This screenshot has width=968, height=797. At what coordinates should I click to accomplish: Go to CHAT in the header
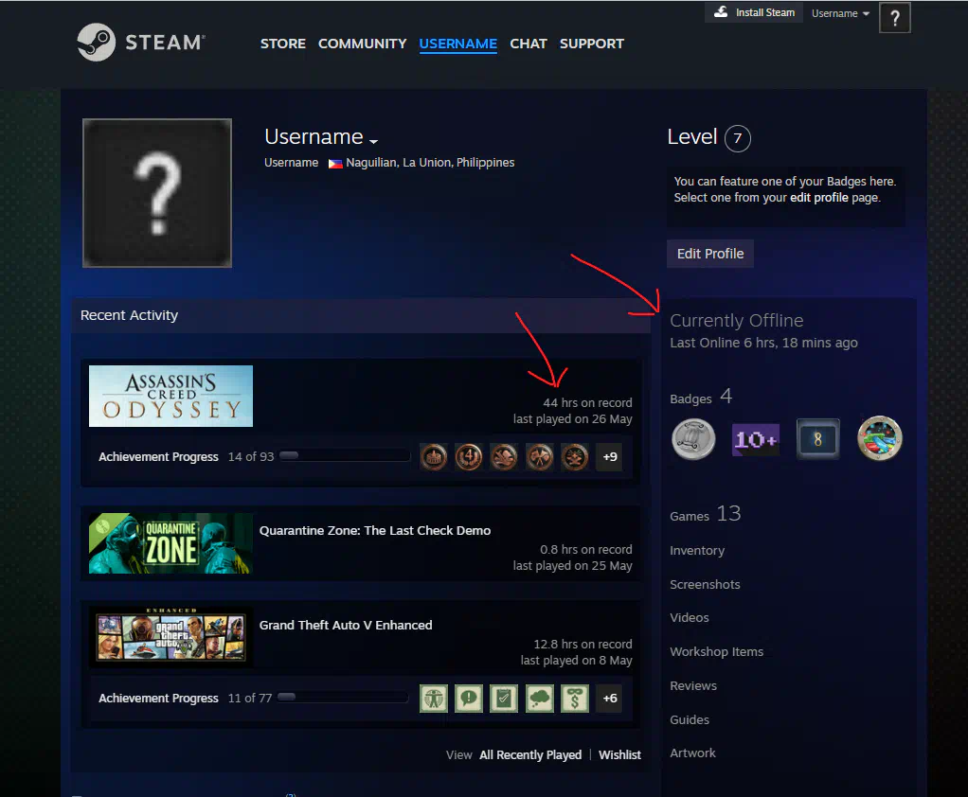(x=529, y=44)
